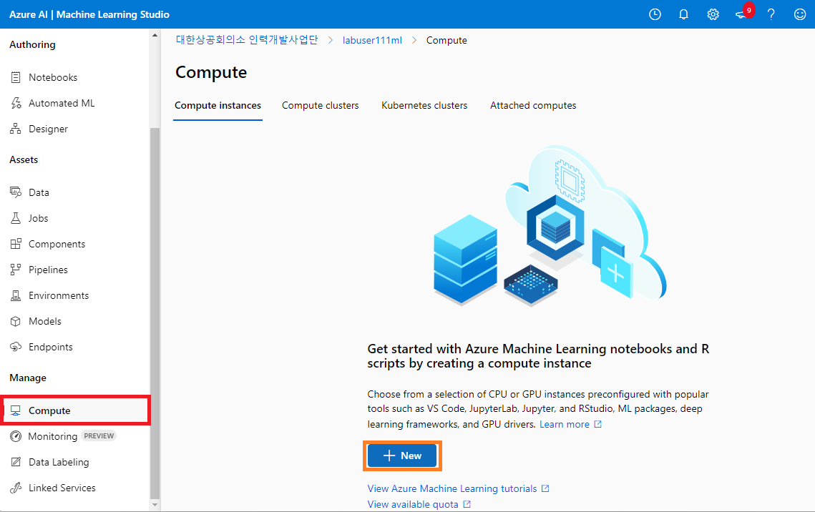Click the Compute breadcrumb text
815x512 pixels.
click(x=446, y=40)
